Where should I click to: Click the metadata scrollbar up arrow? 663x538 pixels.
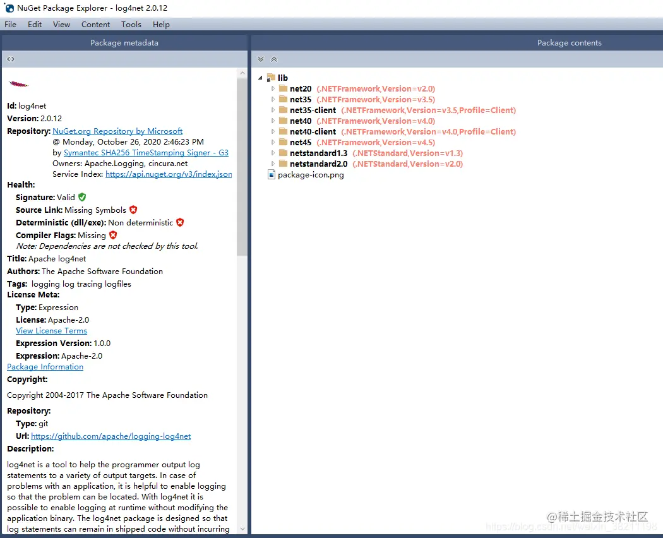pos(242,73)
